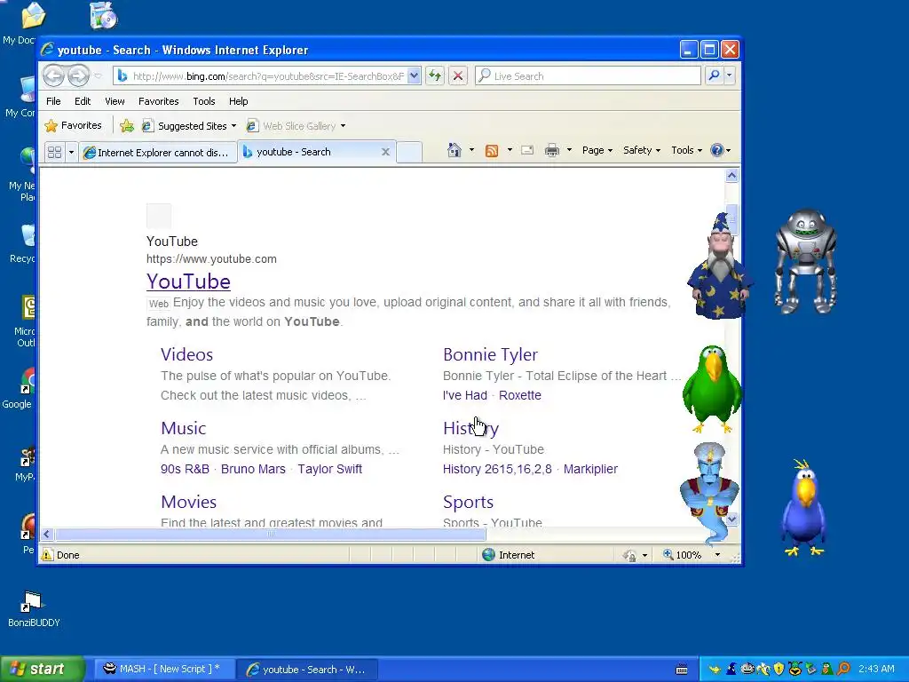
Task: Open the Help menu
Action: pyautogui.click(x=238, y=101)
